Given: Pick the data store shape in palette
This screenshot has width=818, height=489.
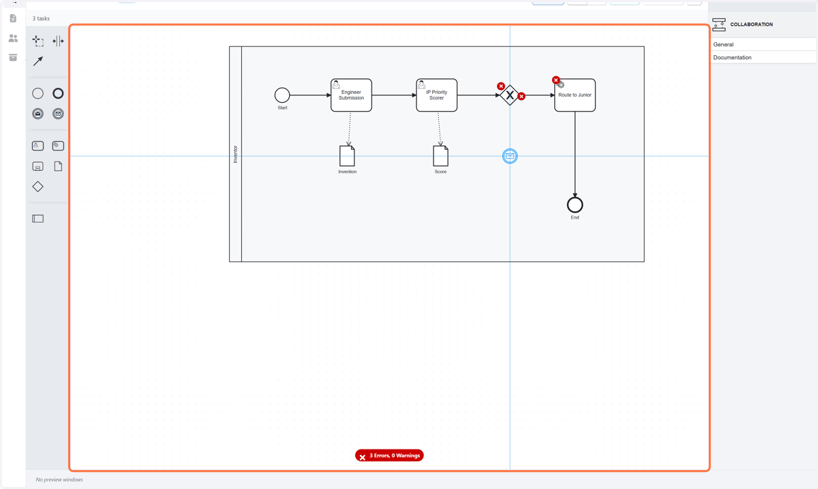Looking at the screenshot, I should (x=38, y=166).
